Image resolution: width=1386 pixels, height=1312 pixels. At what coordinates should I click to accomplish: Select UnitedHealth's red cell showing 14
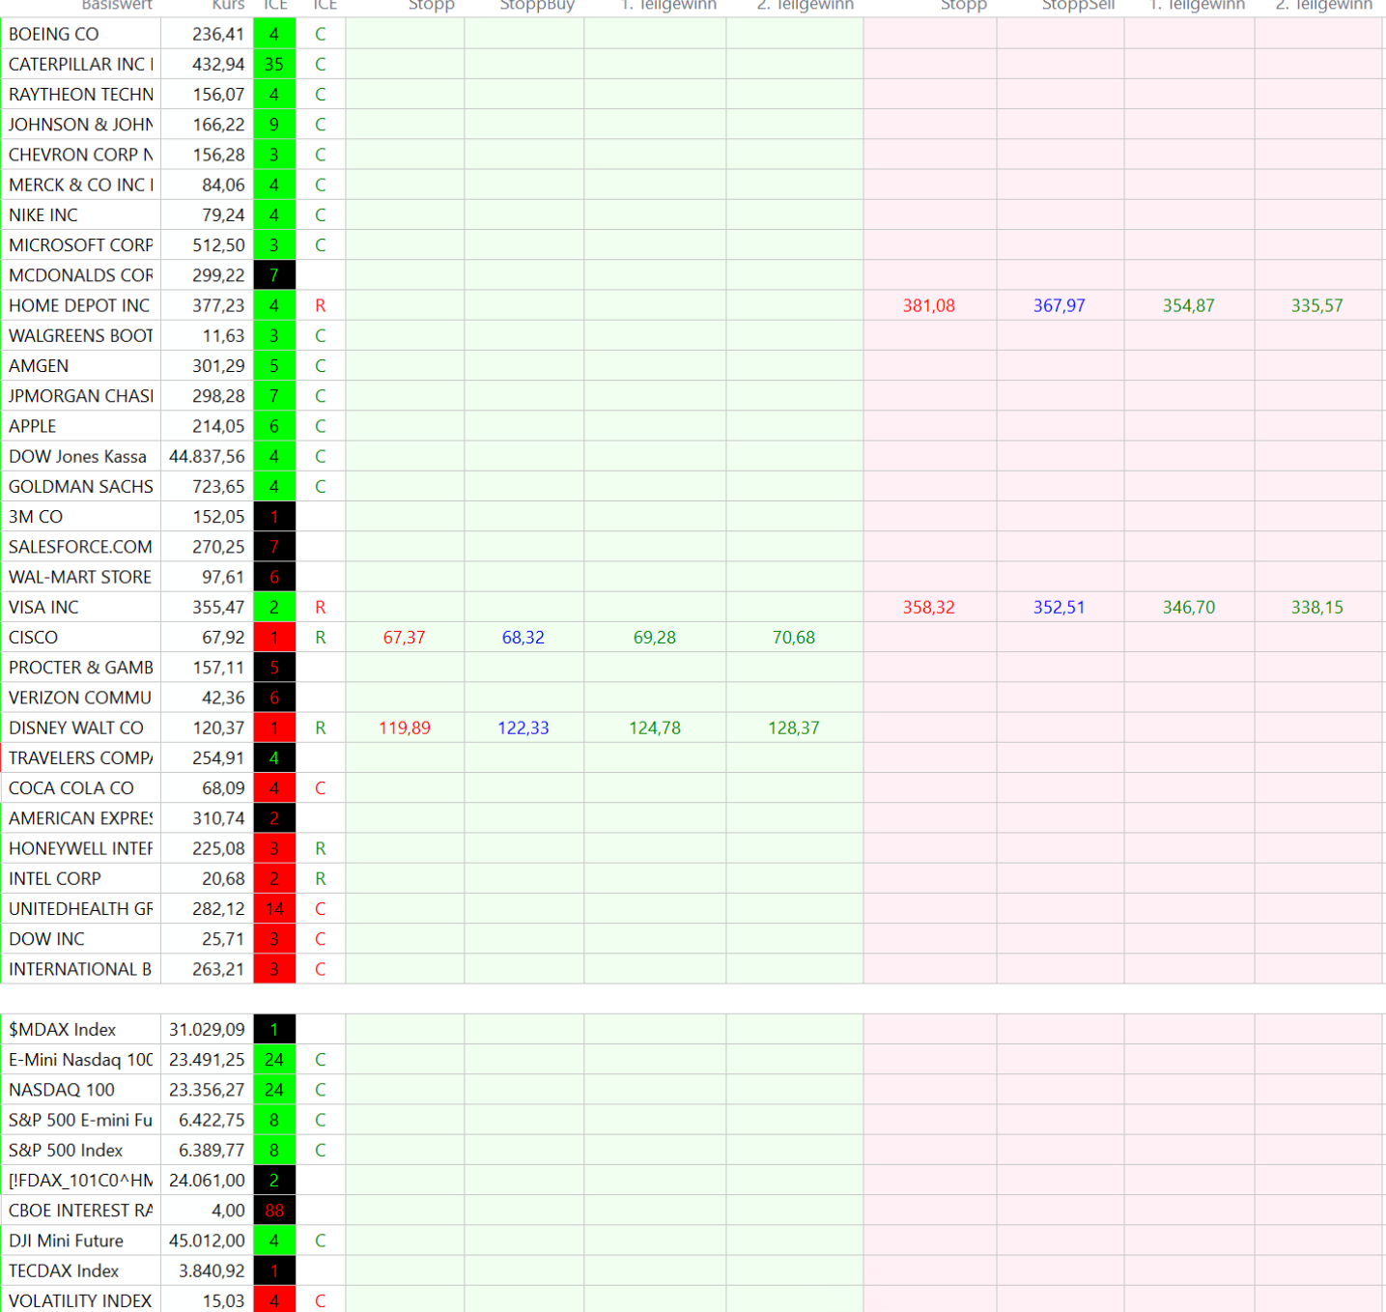[x=274, y=909]
